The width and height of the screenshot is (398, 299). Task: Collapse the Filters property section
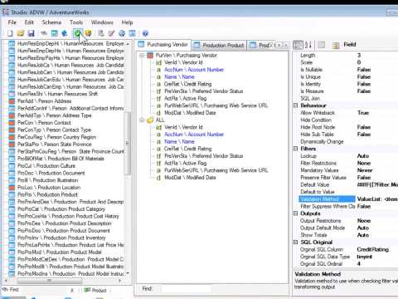pyautogui.click(x=295, y=149)
